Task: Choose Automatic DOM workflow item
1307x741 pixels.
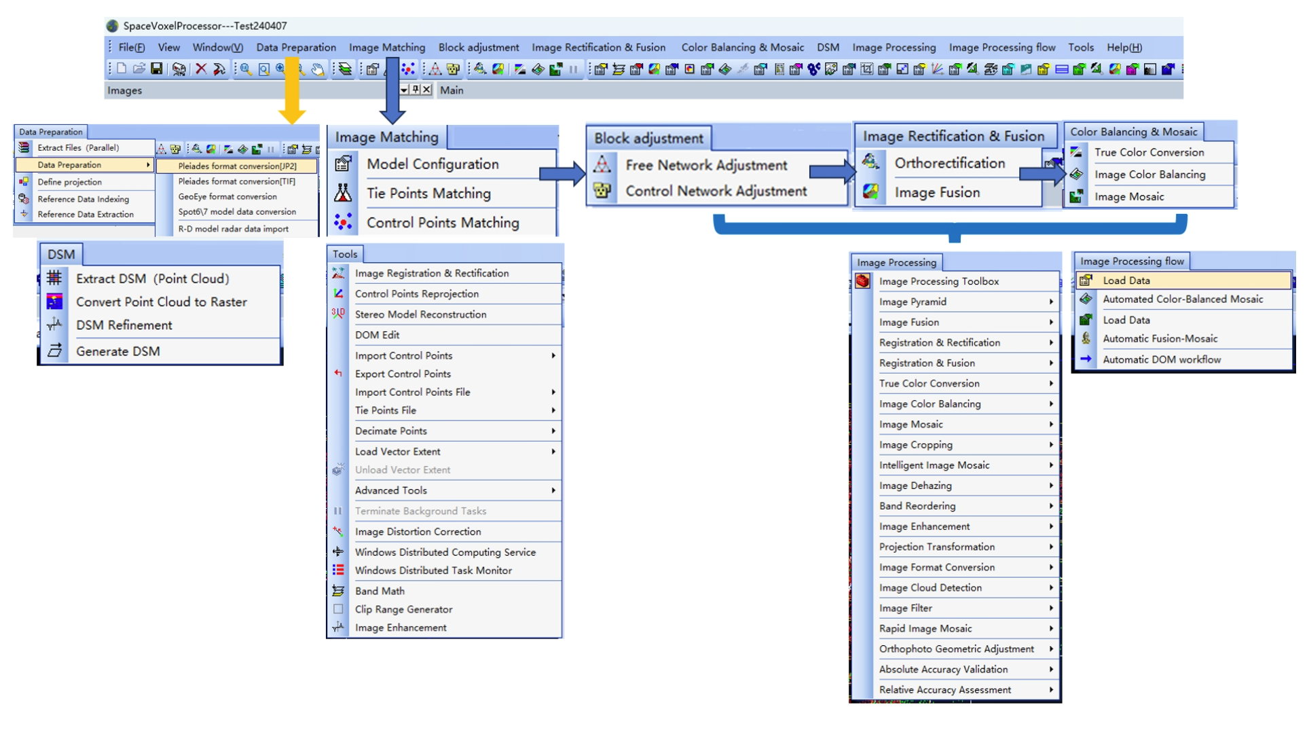Action: [x=1161, y=359]
